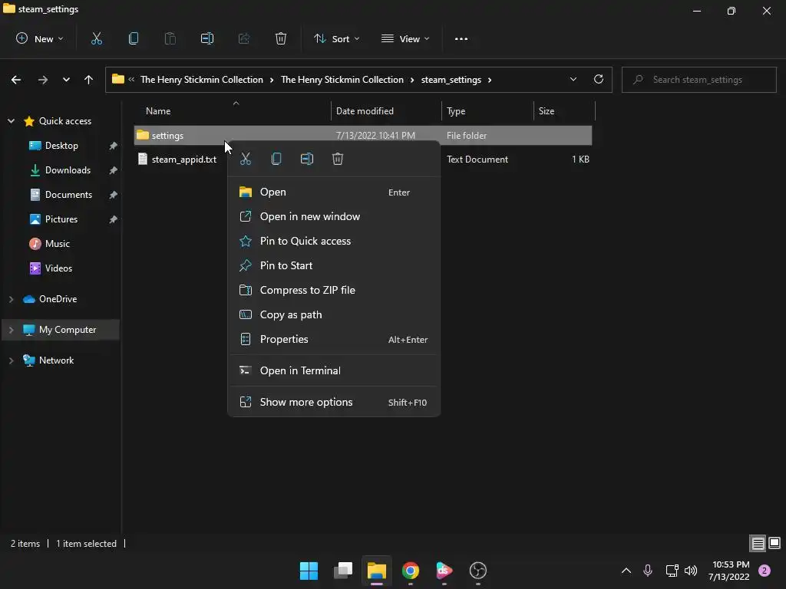Click the Search steam_settings field

click(x=698, y=80)
